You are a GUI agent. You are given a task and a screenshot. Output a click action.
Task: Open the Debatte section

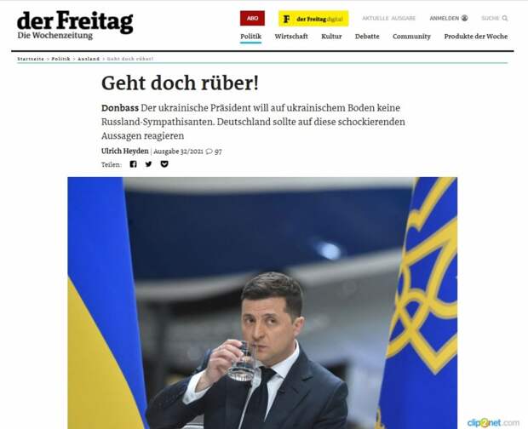pos(367,37)
